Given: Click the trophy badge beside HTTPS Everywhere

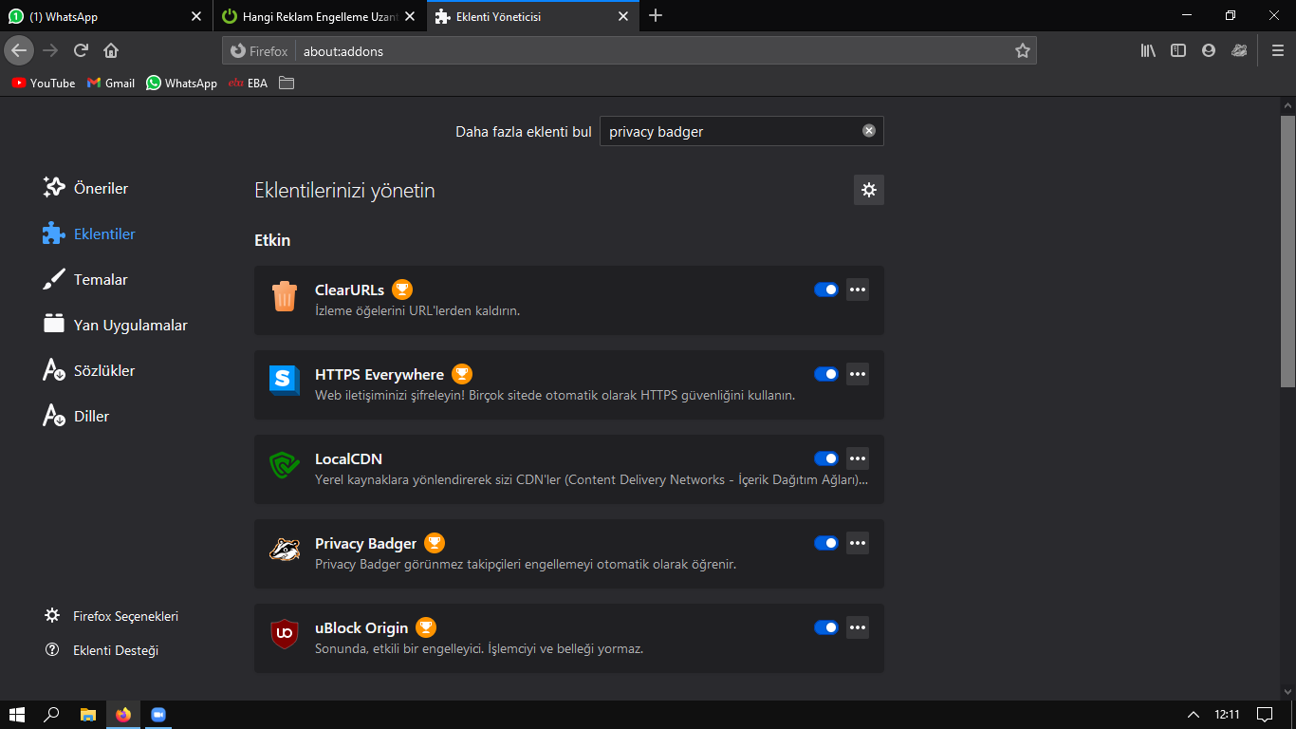Looking at the screenshot, I should (x=462, y=374).
